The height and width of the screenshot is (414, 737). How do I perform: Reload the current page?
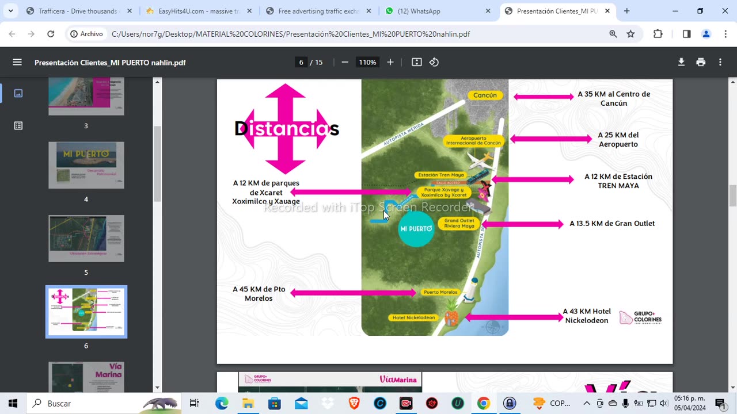51,34
